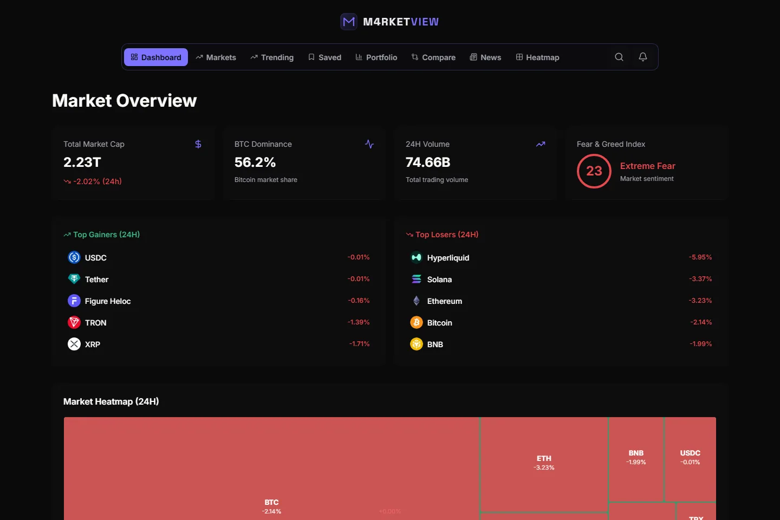Open Tether in Top Gainers list
Image resolution: width=780 pixels, height=520 pixels.
pyautogui.click(x=218, y=279)
